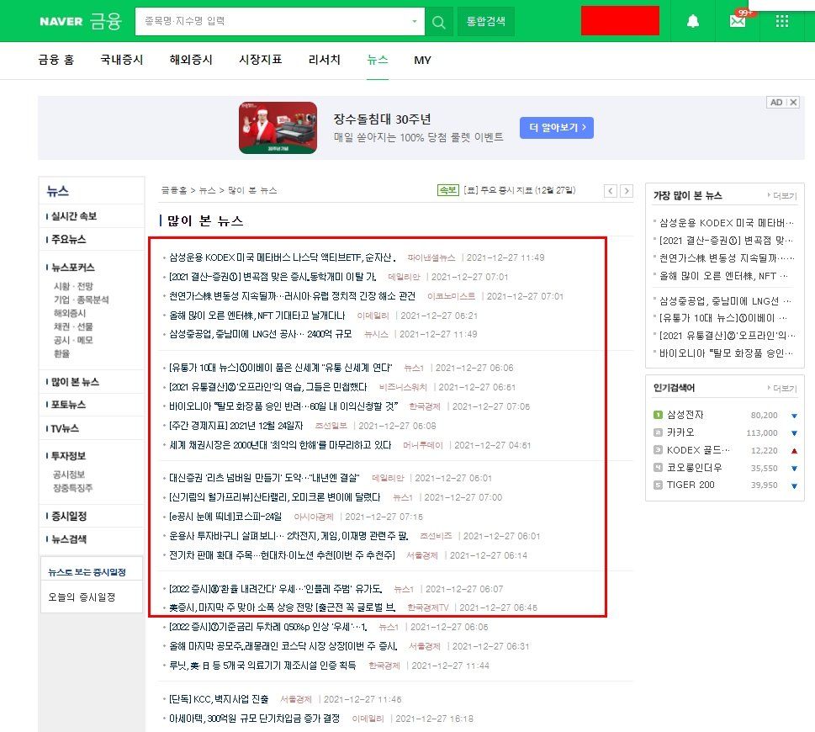Expand the search box dropdown arrow

click(x=415, y=21)
